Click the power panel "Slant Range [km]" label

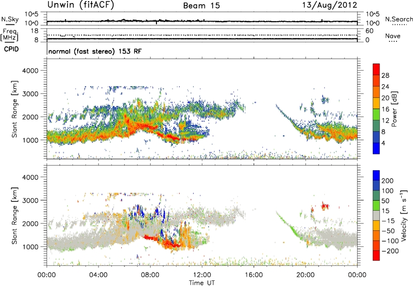pos(14,109)
